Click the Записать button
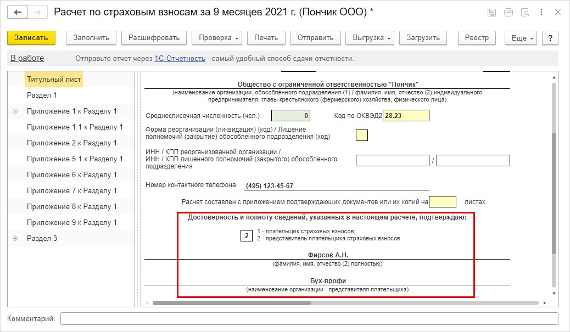This screenshot has height=332, width=570. point(31,38)
